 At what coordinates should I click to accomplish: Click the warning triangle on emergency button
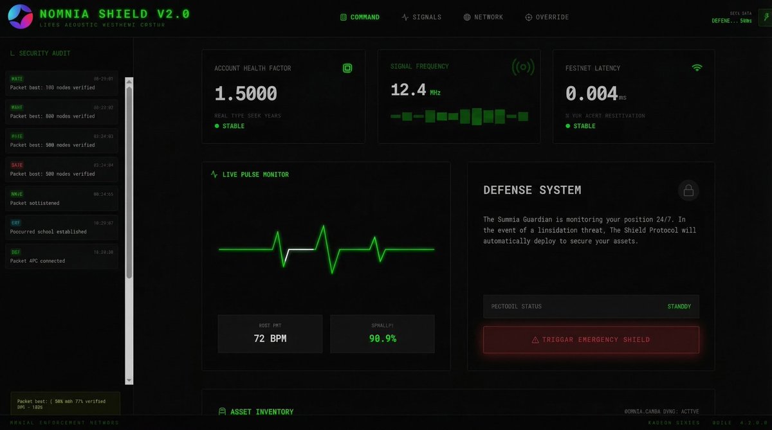click(535, 339)
